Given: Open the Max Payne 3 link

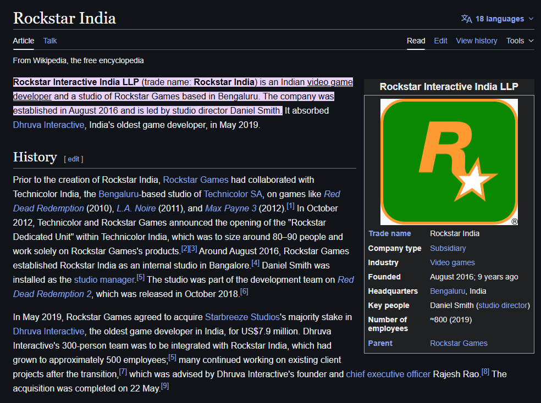Looking at the screenshot, I should (x=231, y=209).
